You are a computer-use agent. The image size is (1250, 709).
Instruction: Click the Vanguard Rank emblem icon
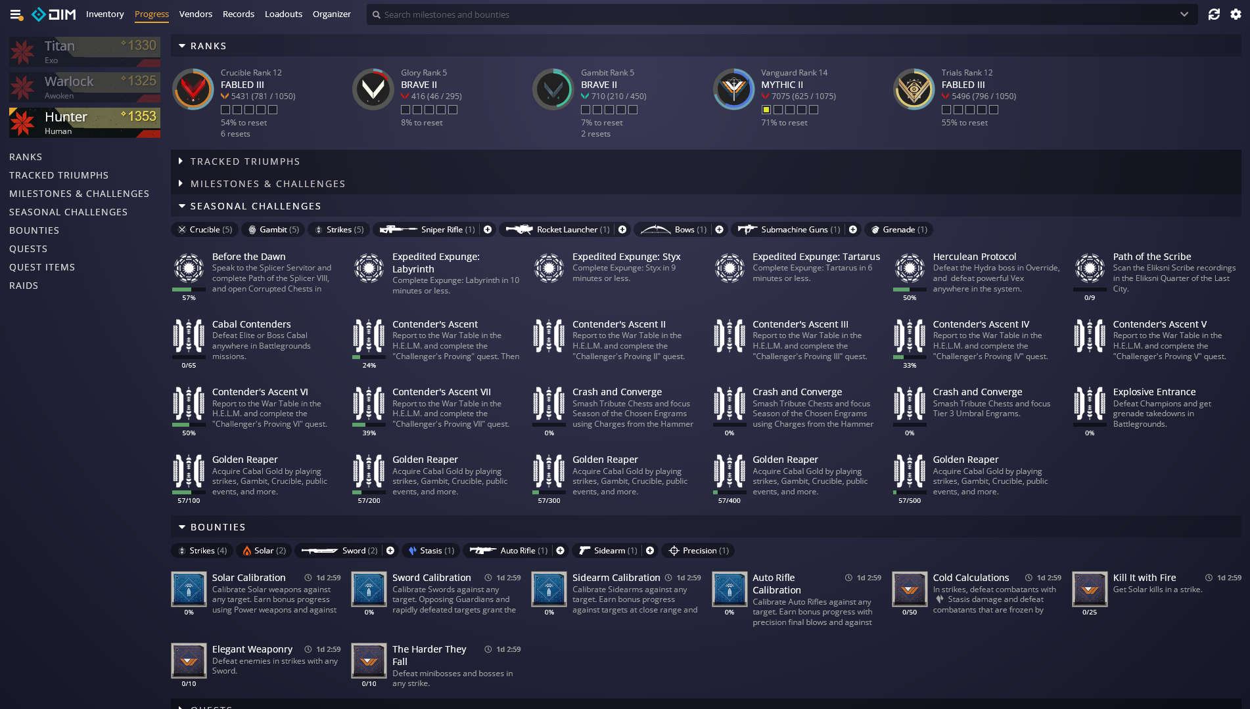[733, 89]
